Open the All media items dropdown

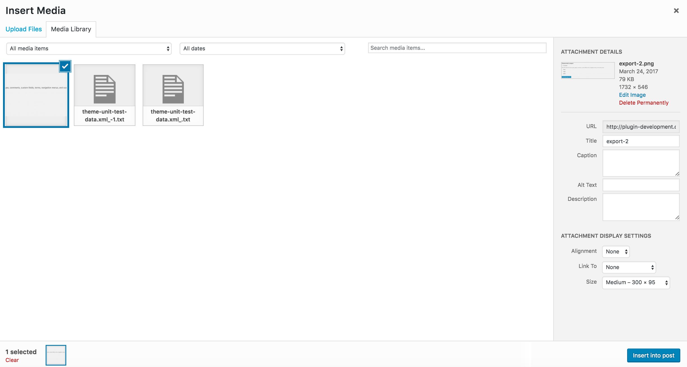(x=89, y=49)
